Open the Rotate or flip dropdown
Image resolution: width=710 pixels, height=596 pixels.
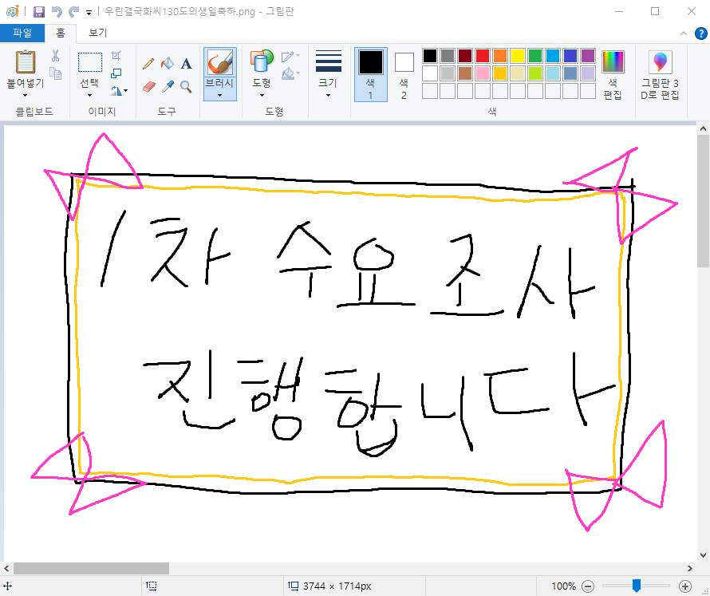pyautogui.click(x=119, y=91)
